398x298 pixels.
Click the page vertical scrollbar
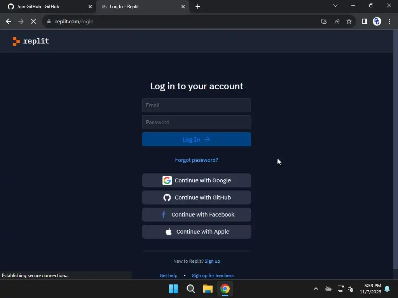coord(395,149)
